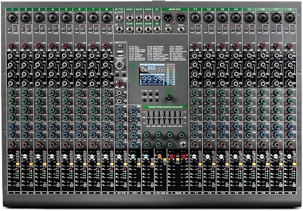Toggle the yellow button between the MAIN faders
The width and height of the screenshot is (303, 211).
177,159
